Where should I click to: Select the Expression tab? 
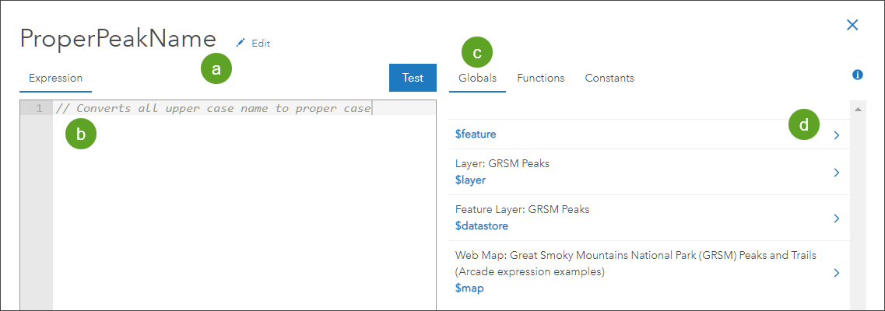coord(55,78)
